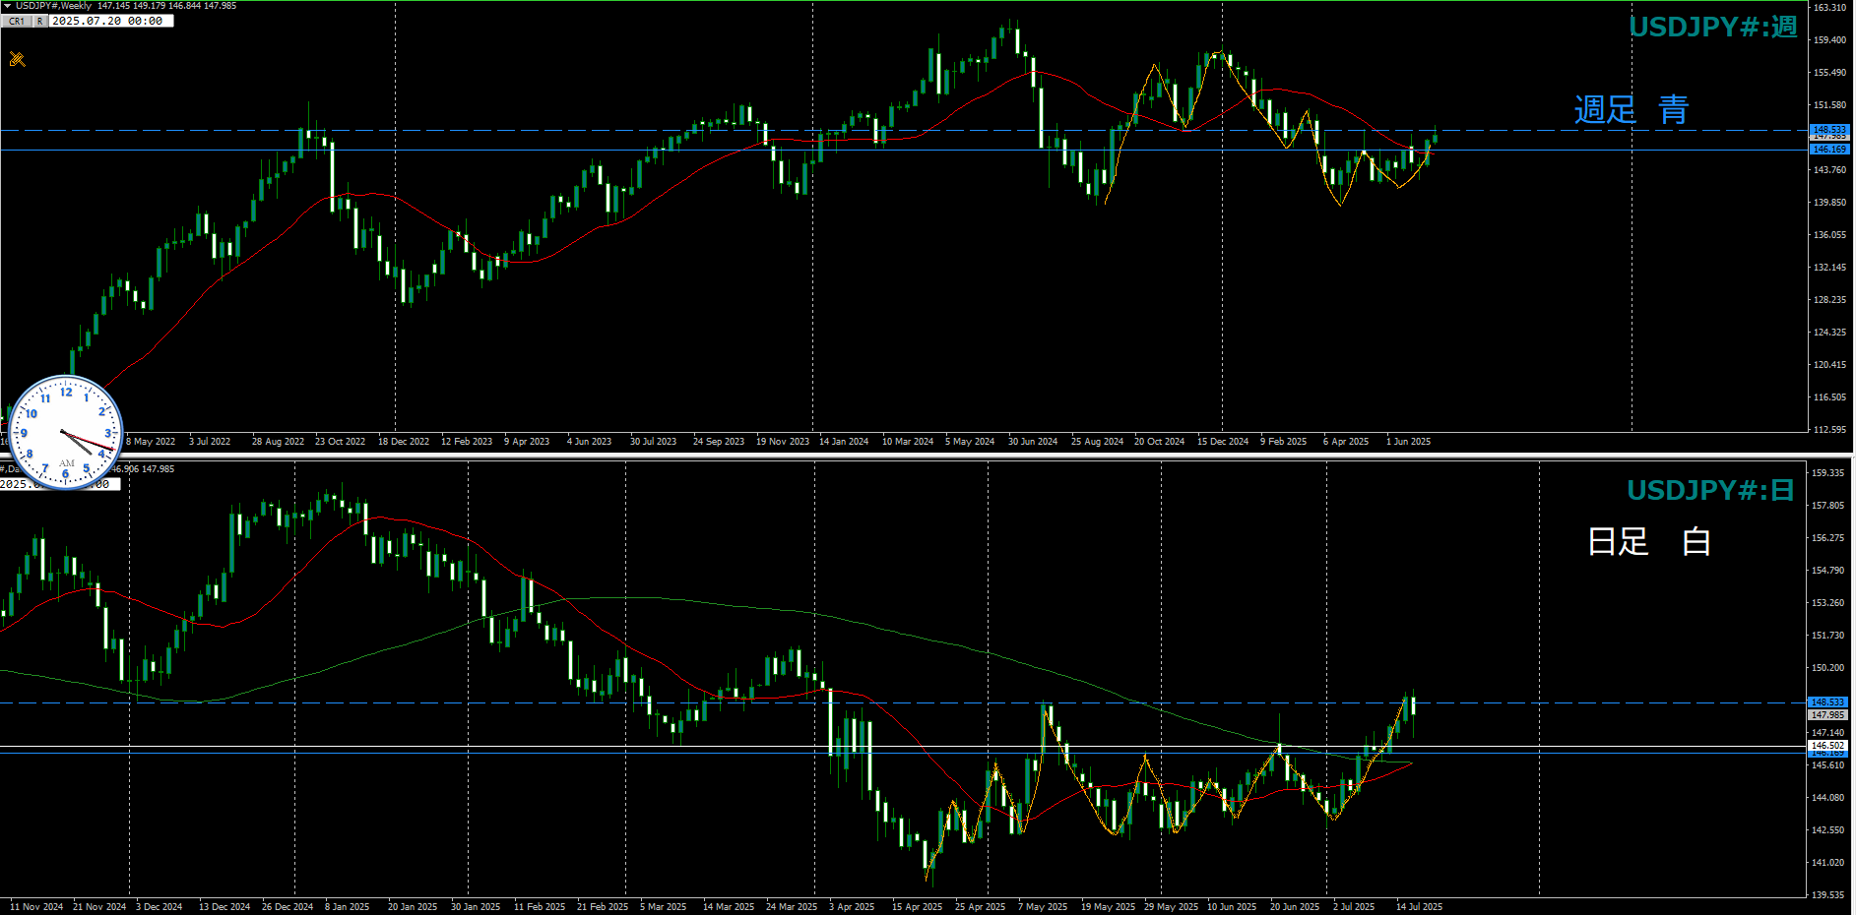Click the CR1 button on weekly chart
Screen dimensions: 1856x915
coord(17,21)
